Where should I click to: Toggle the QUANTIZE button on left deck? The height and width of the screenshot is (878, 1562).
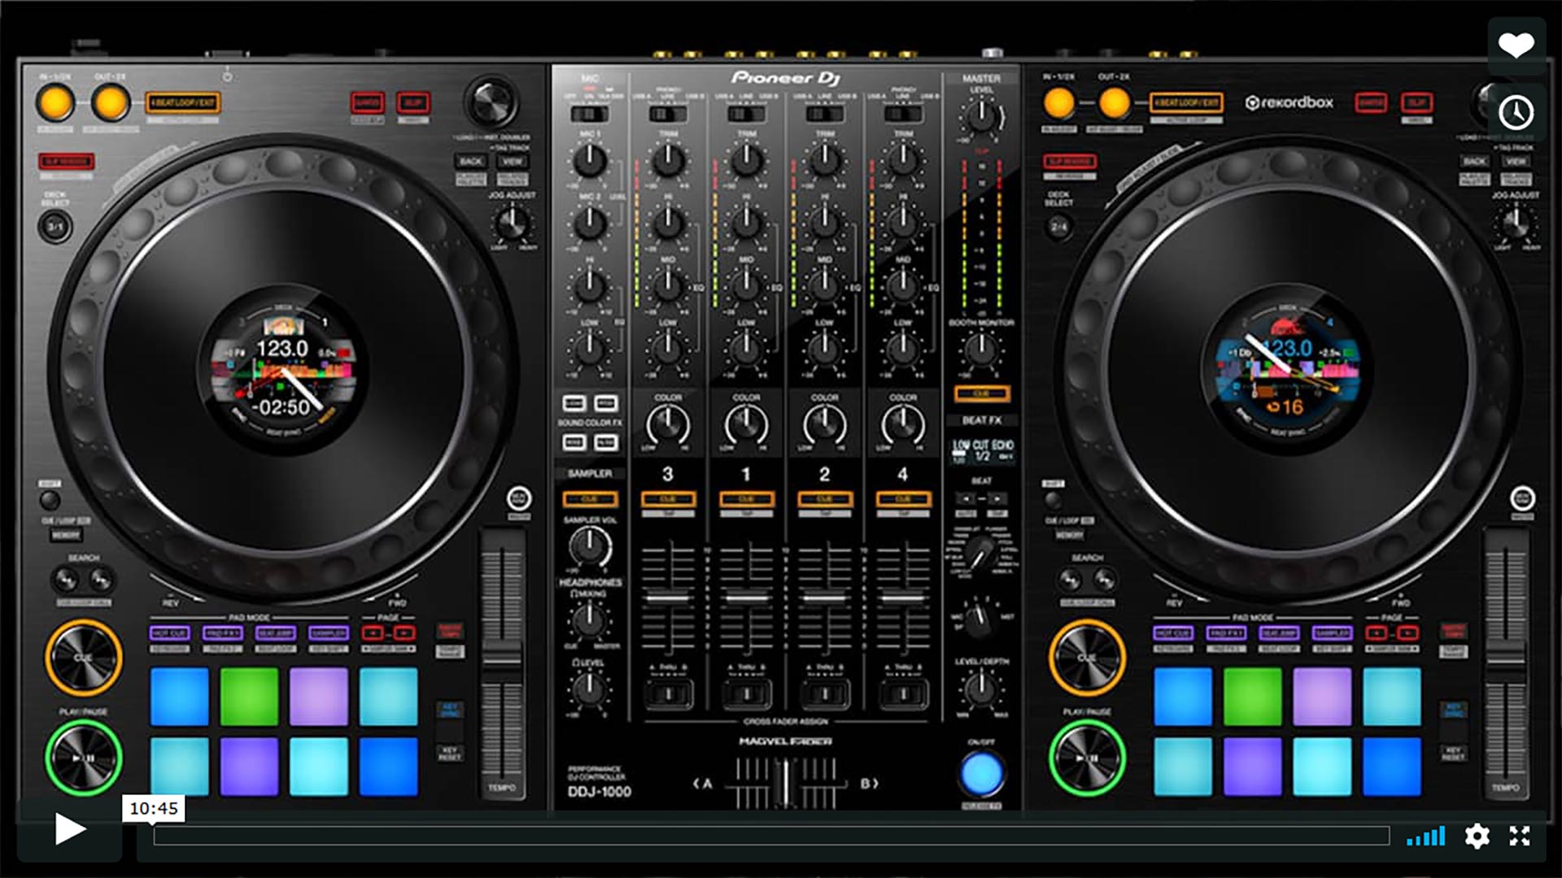[x=367, y=102]
